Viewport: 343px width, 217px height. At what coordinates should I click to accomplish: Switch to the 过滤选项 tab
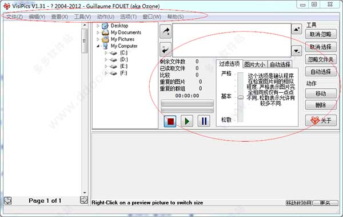point(229,64)
